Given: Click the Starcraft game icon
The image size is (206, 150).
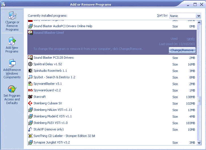Looking at the screenshot, I should coord(30,97).
